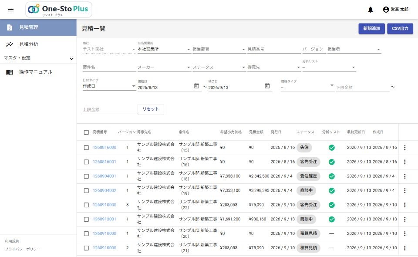Open the user account avatar icon
The image size is (418, 257).
point(386,10)
